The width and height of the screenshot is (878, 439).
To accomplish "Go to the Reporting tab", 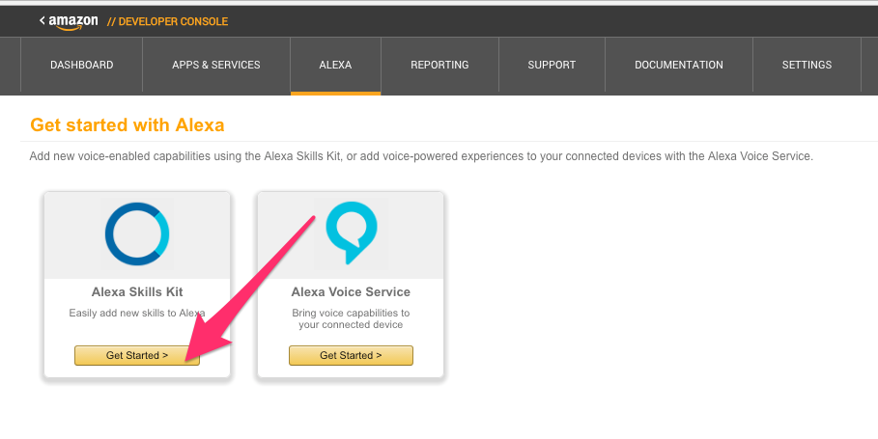I will (x=439, y=66).
